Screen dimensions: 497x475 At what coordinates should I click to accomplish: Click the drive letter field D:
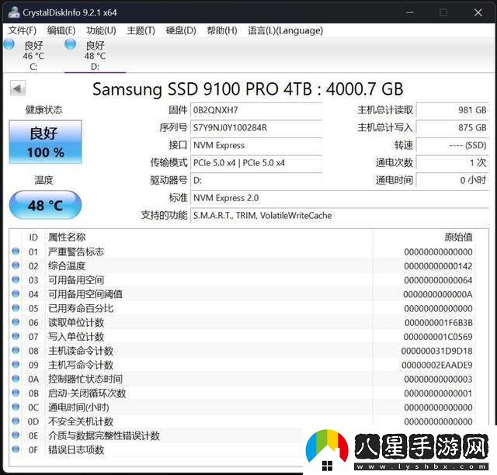256,180
